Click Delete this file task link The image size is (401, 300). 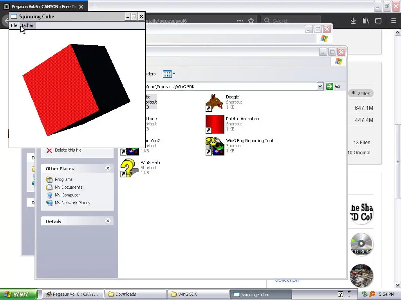point(68,150)
